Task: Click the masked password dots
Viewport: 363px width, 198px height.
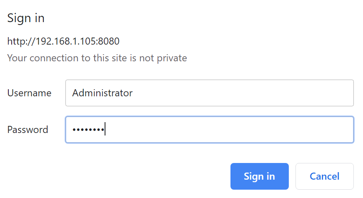Action: (x=88, y=130)
